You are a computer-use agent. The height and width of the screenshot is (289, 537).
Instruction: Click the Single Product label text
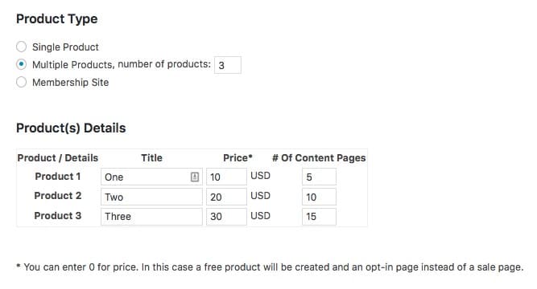coord(65,47)
